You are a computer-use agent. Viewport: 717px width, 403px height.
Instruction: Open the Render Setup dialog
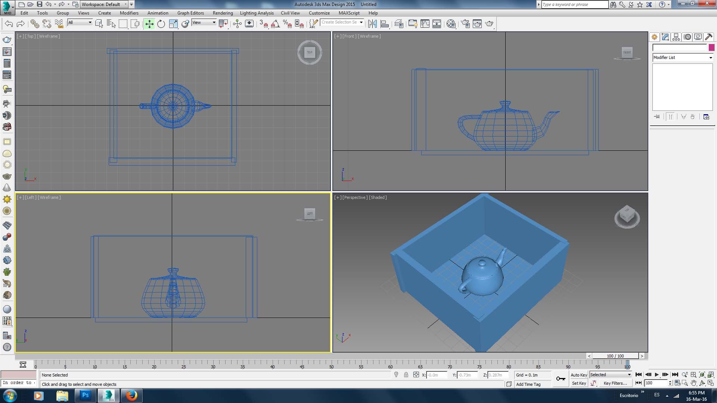pyautogui.click(x=465, y=24)
